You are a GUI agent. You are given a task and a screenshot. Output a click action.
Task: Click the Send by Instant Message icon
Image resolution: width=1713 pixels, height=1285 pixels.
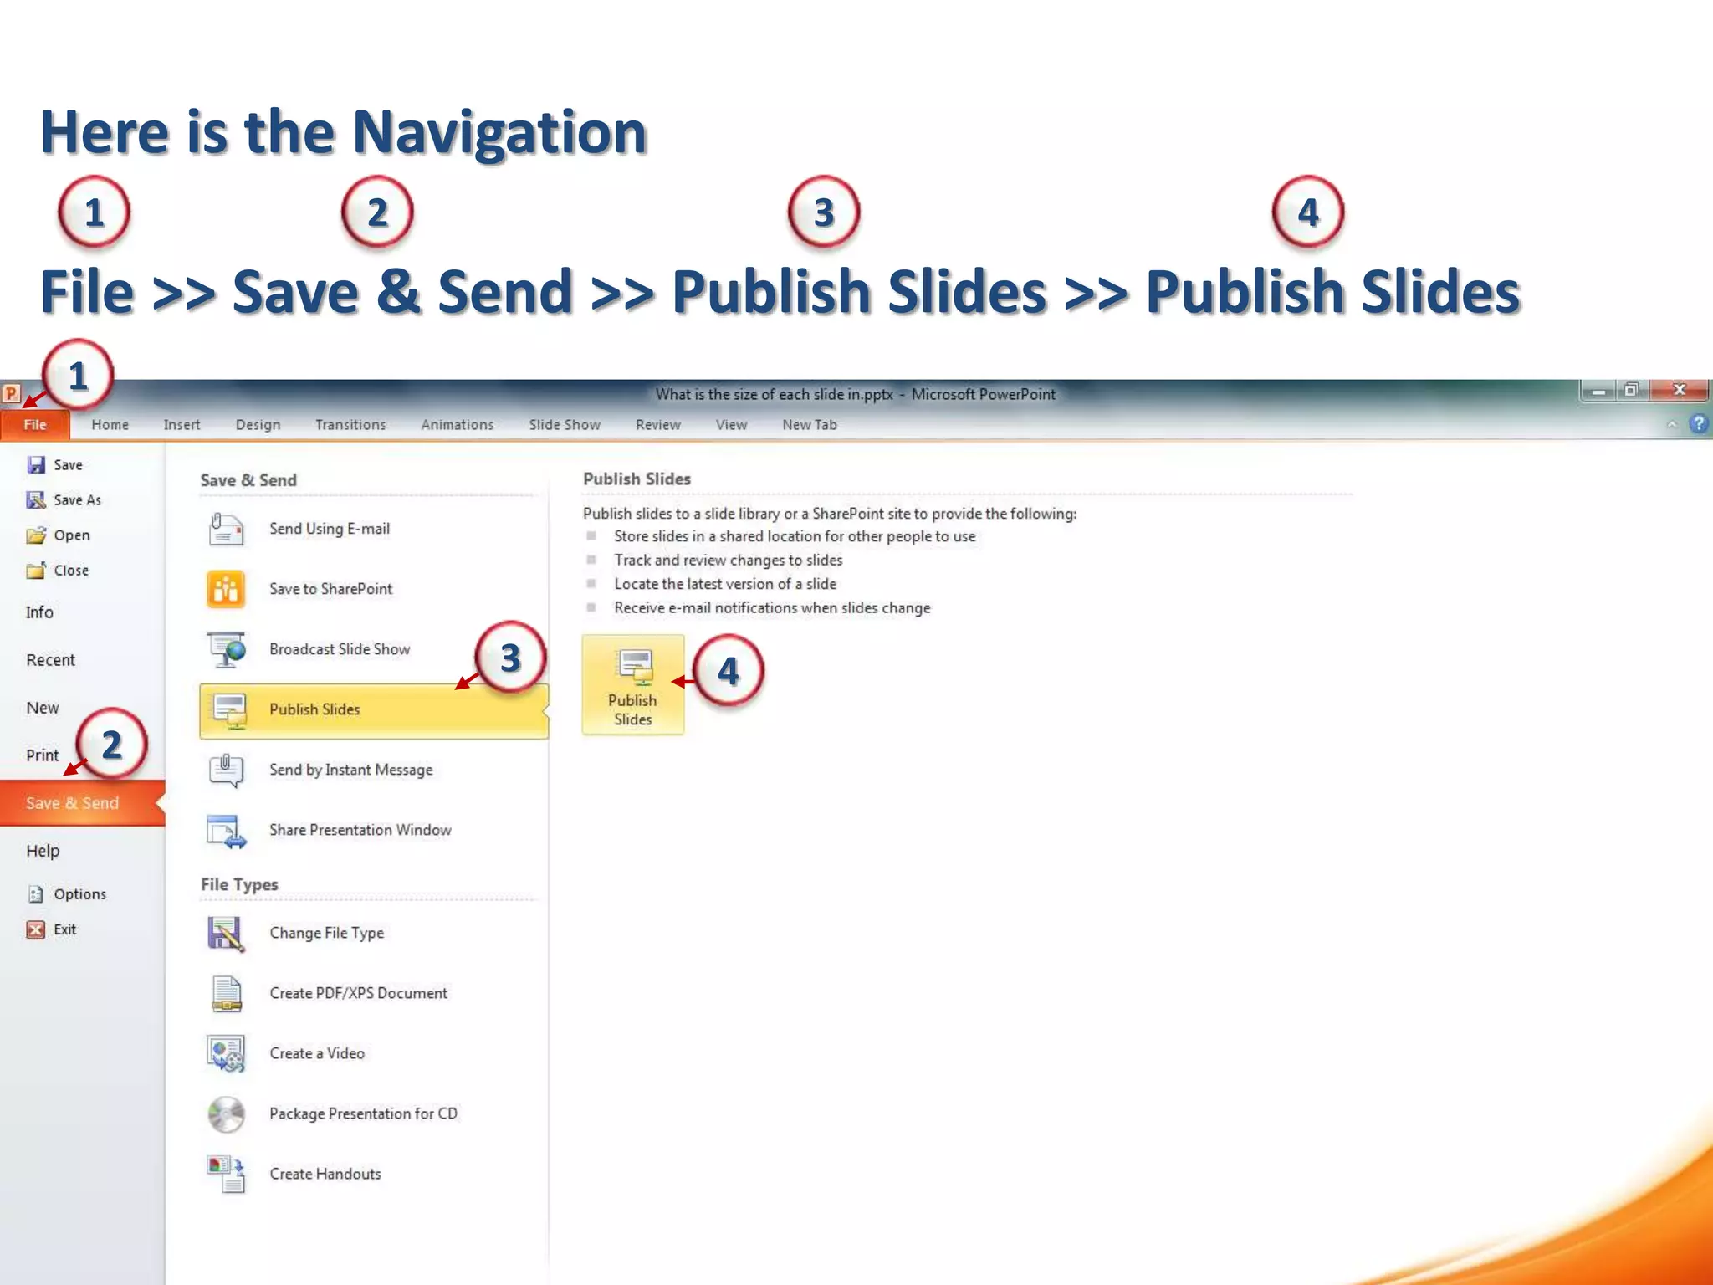[226, 770]
